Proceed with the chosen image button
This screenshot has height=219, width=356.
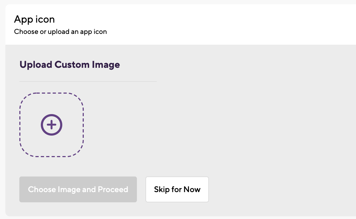coord(78,189)
